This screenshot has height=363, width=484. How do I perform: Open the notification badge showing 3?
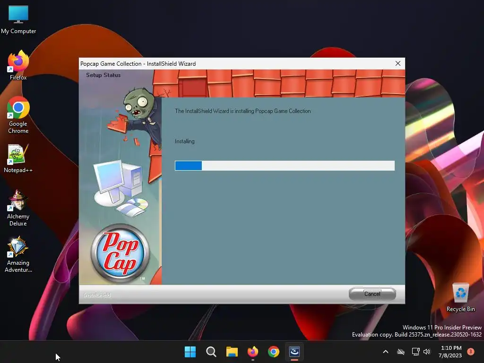click(x=471, y=351)
